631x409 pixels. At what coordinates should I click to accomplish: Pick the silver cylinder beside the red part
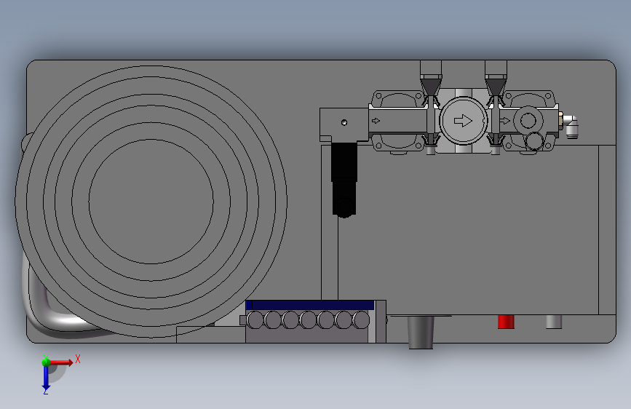[553, 322]
